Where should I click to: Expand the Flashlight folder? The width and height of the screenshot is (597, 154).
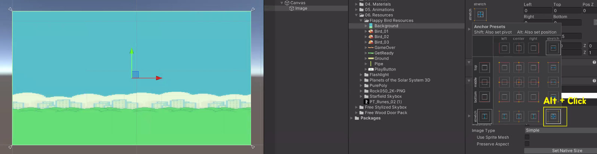pyautogui.click(x=361, y=75)
